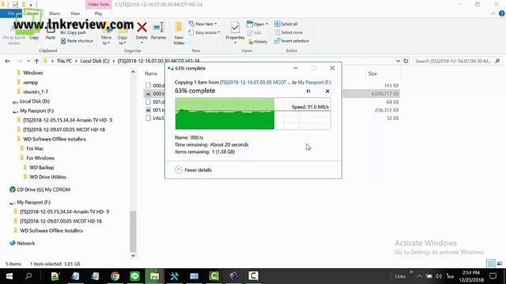Click Select all in ribbon
The height and width of the screenshot is (284, 506).
coord(286,24)
